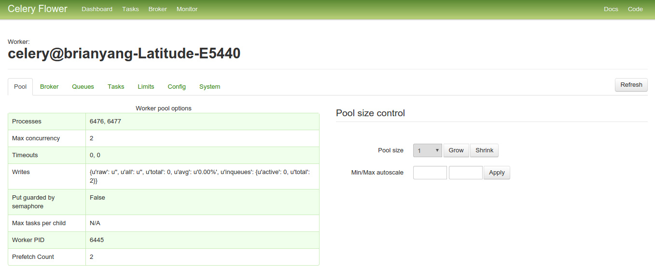This screenshot has width=655, height=270.
Task: Switch to the Queues tab
Action: pyautogui.click(x=83, y=87)
